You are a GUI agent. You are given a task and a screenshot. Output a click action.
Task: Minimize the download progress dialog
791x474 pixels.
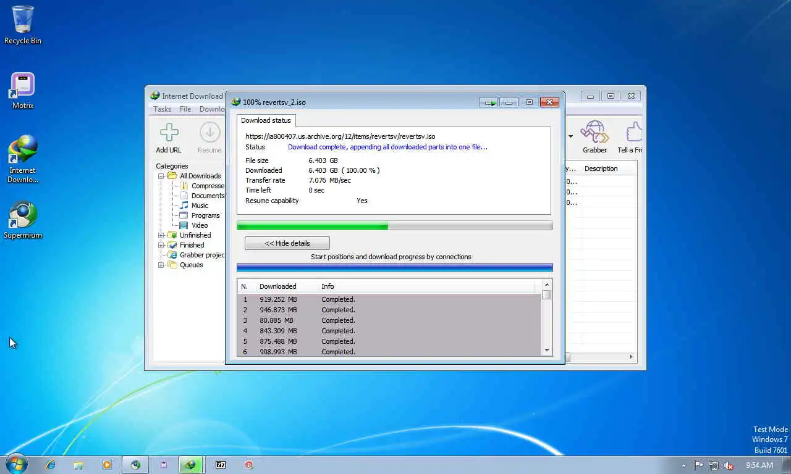[509, 102]
